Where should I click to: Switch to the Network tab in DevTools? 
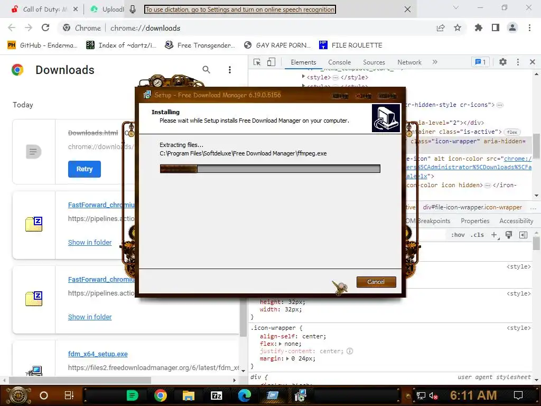tap(409, 62)
